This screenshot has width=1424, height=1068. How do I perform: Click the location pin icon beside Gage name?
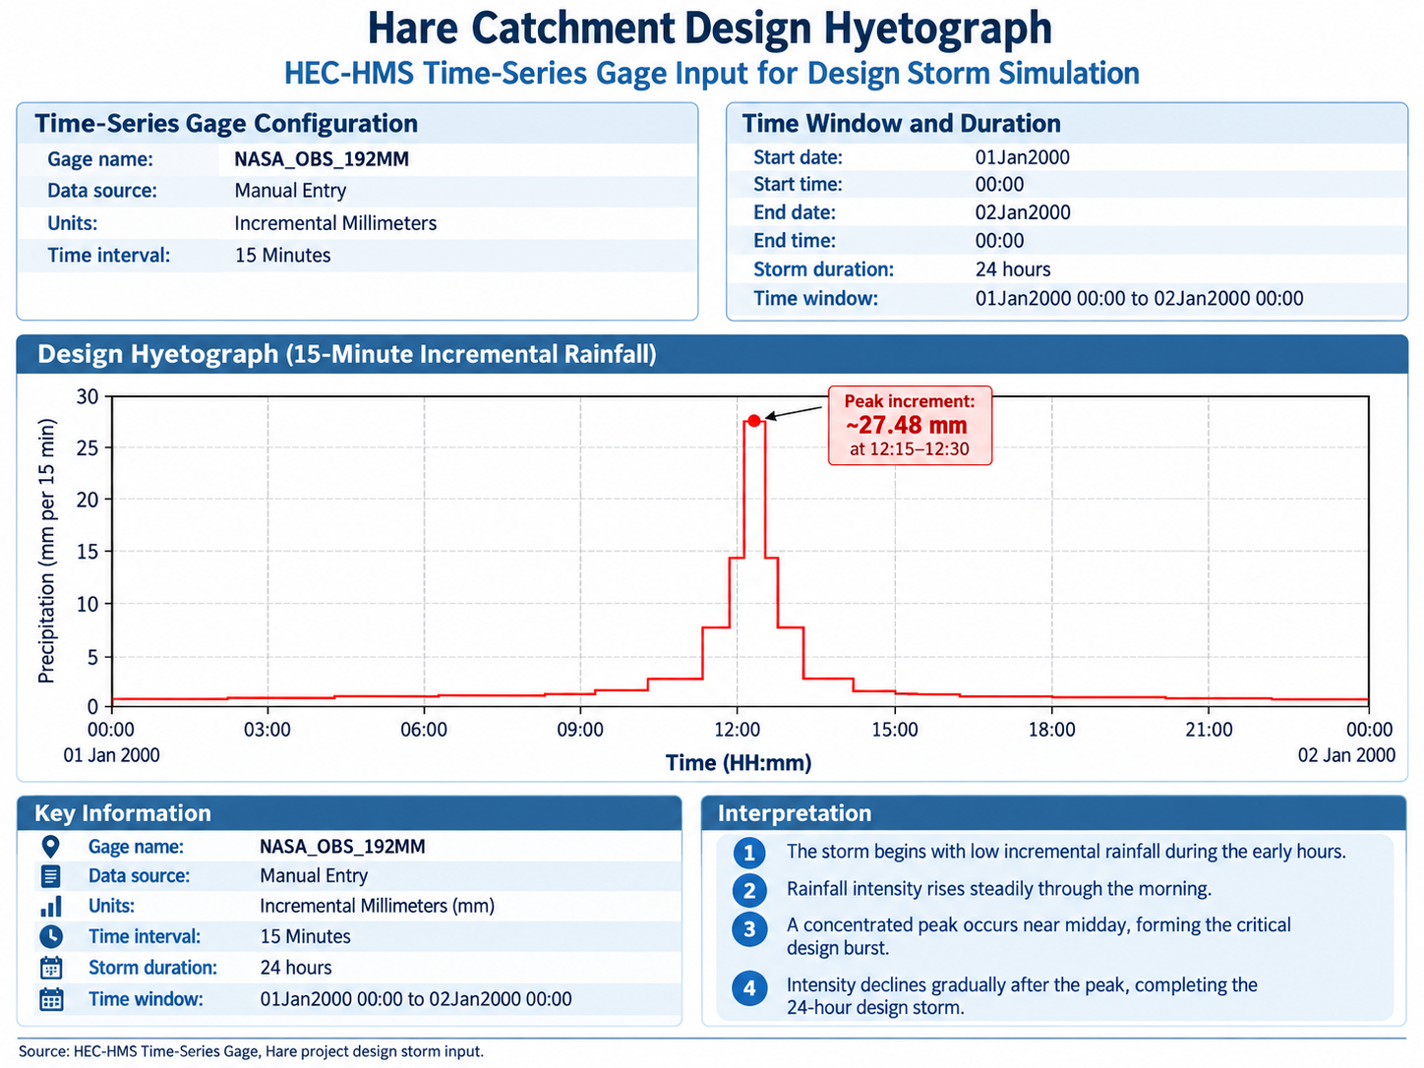click(51, 847)
